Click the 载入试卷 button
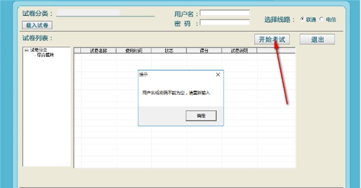Screen dimensions: 361x188 (37, 25)
